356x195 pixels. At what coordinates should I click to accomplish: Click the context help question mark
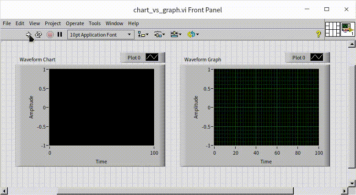click(x=318, y=34)
